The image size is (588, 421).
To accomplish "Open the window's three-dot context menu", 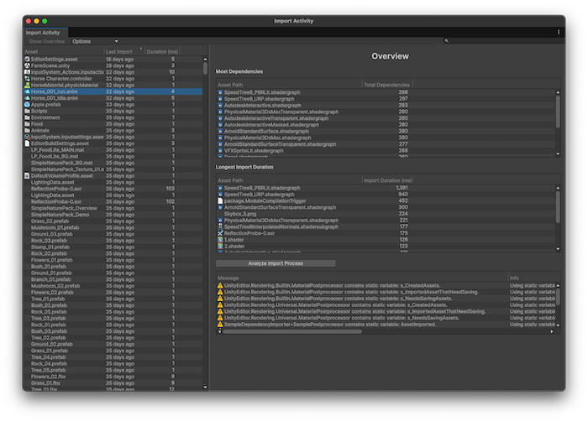I will click(x=559, y=32).
